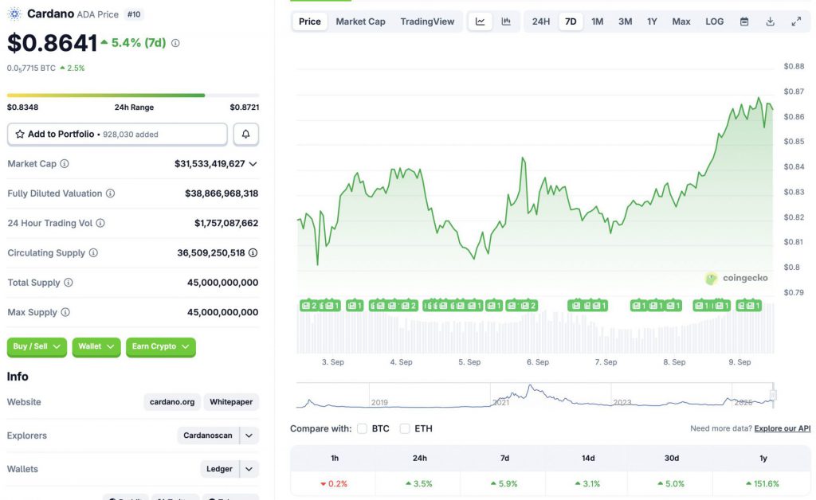Click the 24h range progress bar
This screenshot has width=816, height=500.
(x=133, y=96)
